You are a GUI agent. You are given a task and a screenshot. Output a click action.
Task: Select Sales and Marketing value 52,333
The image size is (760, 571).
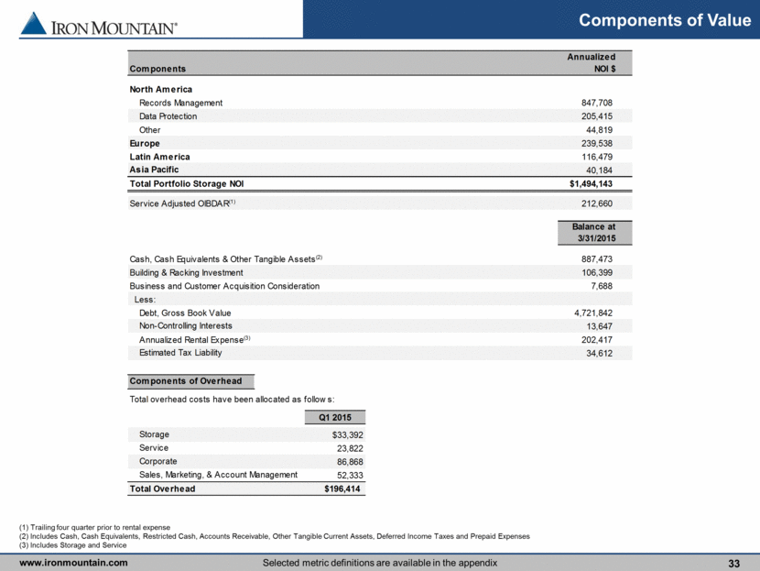coord(350,476)
